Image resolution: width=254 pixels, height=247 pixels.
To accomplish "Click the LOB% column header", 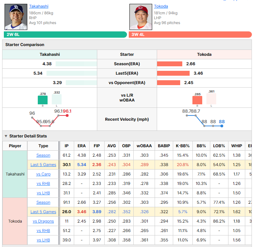I will 219,146.
